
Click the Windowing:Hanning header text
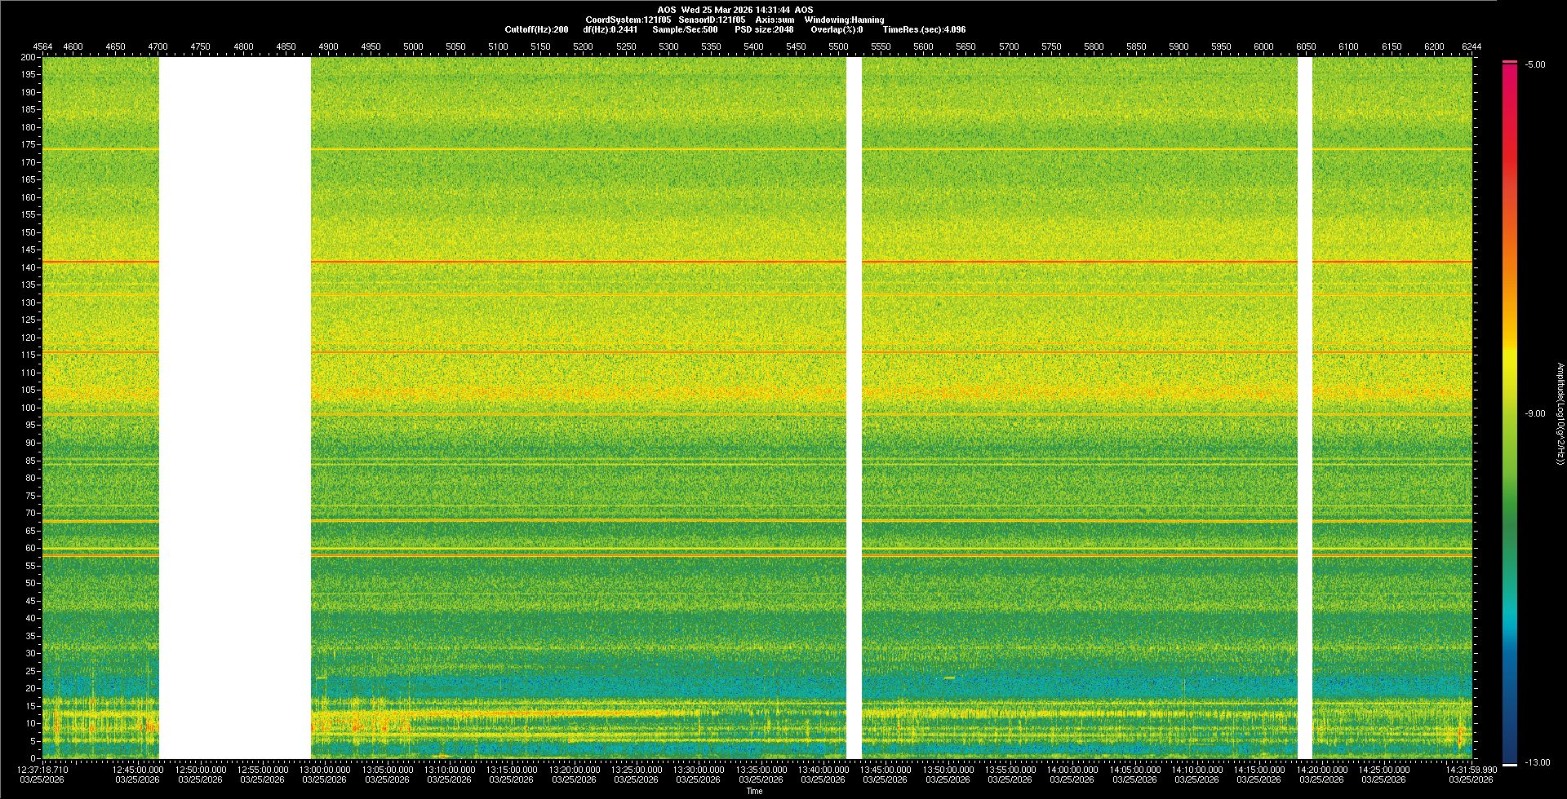[x=844, y=20]
